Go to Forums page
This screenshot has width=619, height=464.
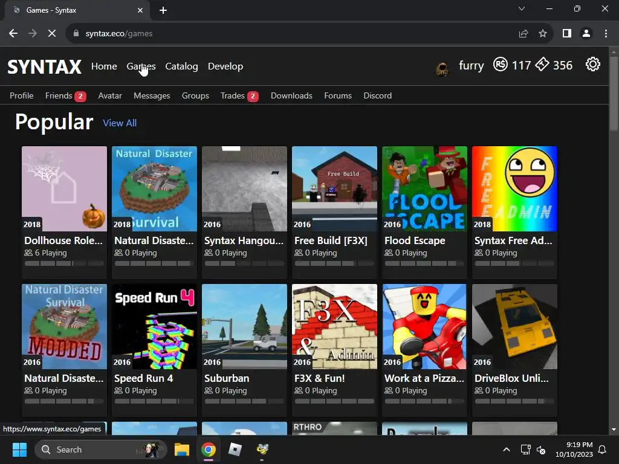pyautogui.click(x=338, y=95)
